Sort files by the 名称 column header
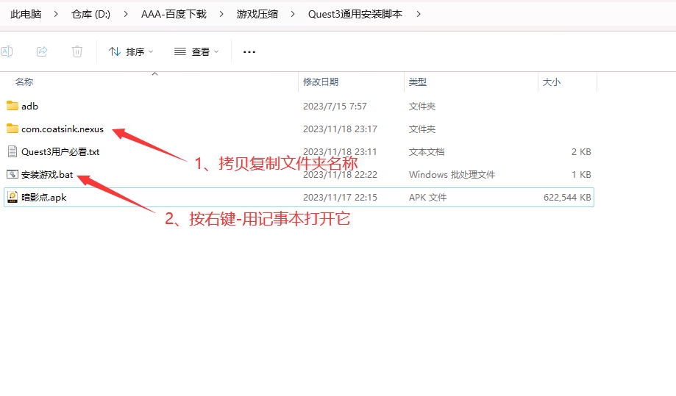 coord(24,82)
